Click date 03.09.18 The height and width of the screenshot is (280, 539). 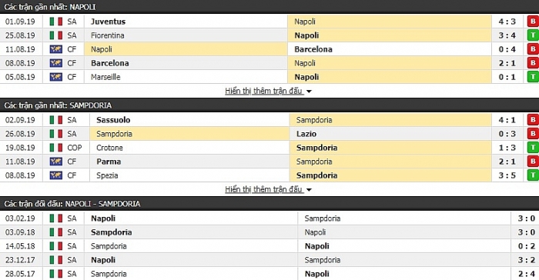[20, 232]
